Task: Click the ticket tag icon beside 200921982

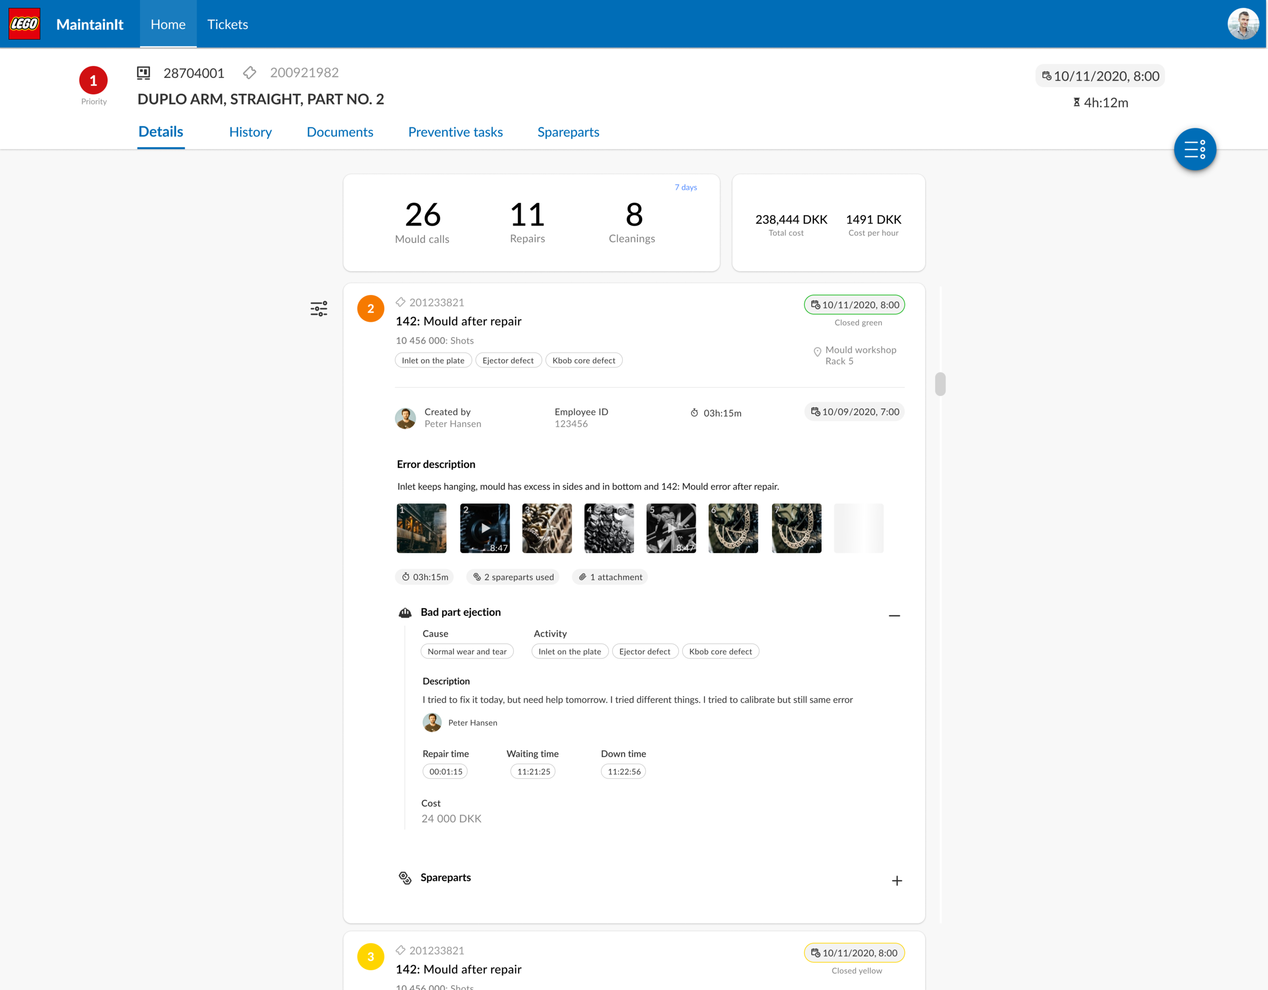Action: [250, 72]
